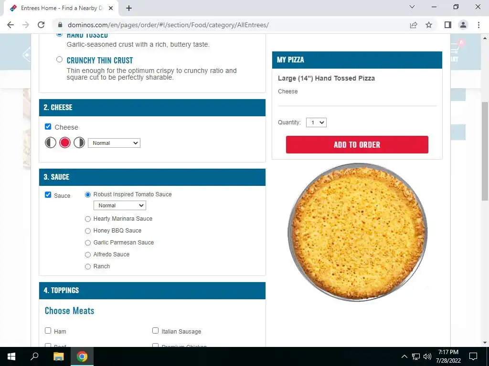Reload the Domino's page
This screenshot has width=489, height=366.
click(41, 25)
